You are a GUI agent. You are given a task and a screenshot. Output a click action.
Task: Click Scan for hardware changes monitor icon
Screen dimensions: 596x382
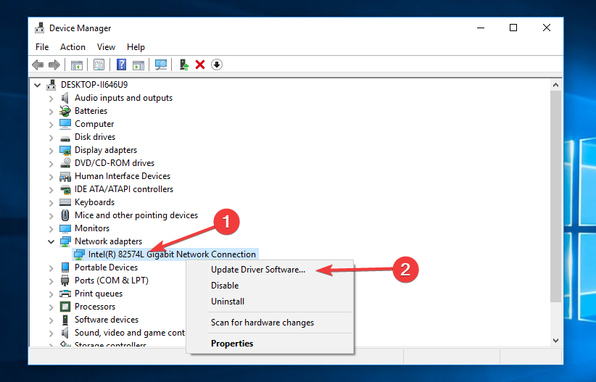point(160,65)
